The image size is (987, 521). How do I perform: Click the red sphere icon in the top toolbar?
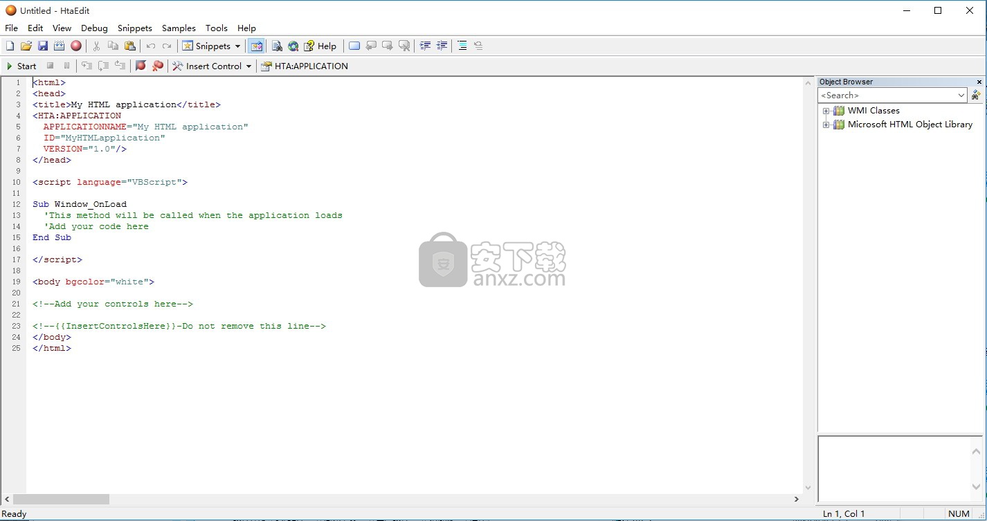click(76, 46)
